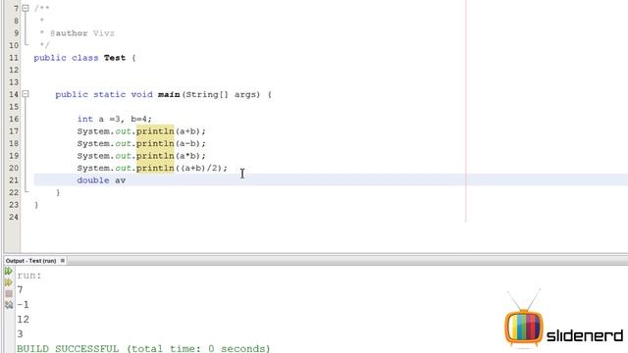This screenshot has height=353, width=628.
Task: Close the Output - Test (run) tab
Action: coord(63,261)
